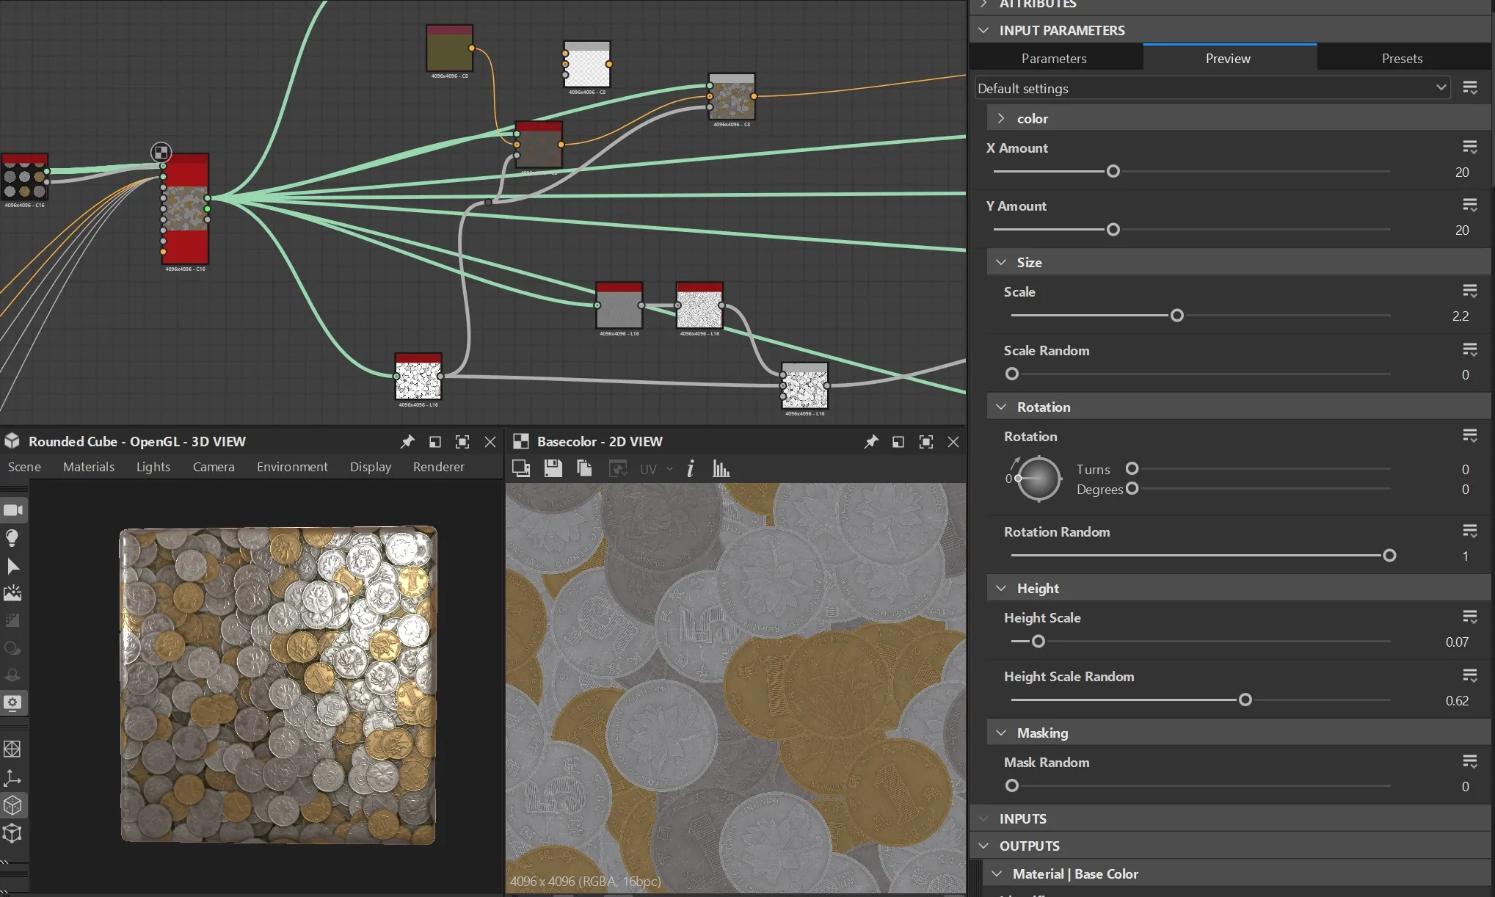Click the camera icon in 3D view sidebar

(13, 509)
